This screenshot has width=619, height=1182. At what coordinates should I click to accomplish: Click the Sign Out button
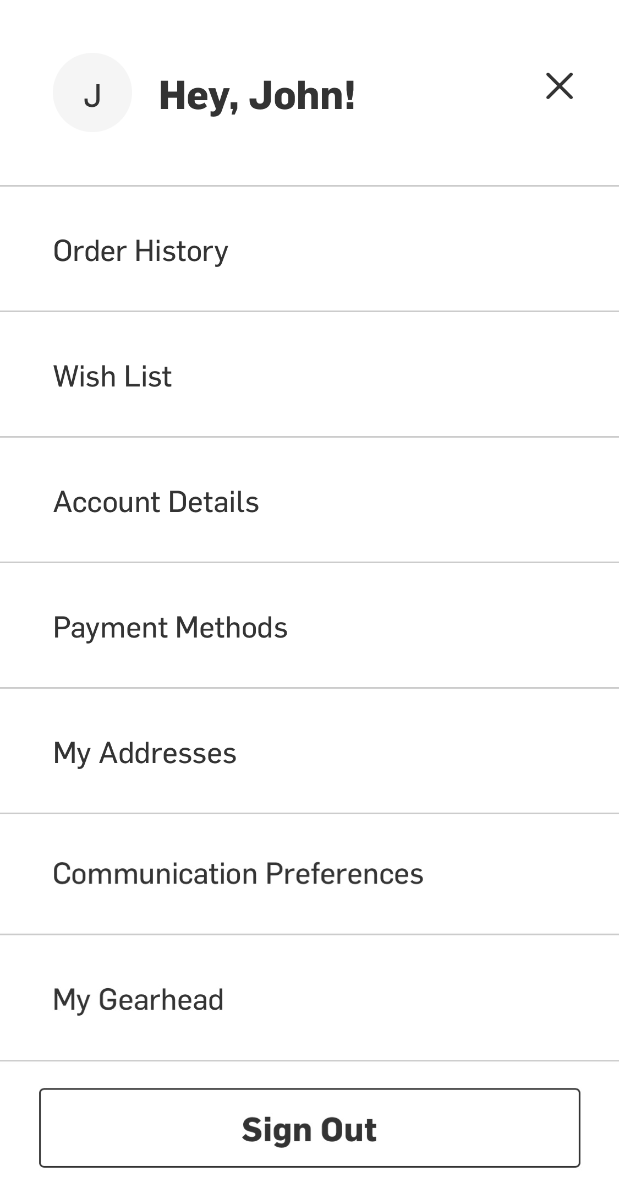coord(309,1129)
